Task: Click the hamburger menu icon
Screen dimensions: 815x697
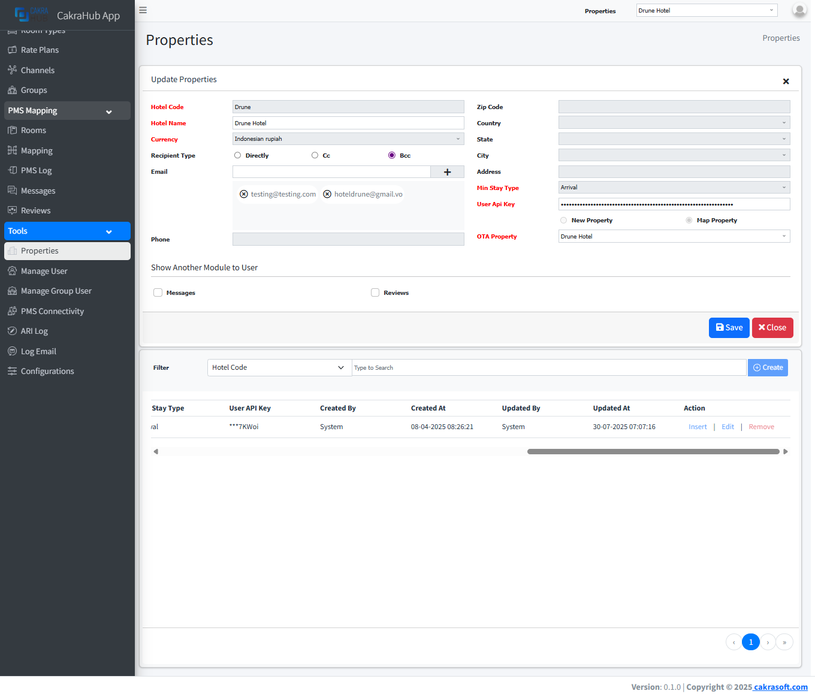Action: pyautogui.click(x=143, y=10)
